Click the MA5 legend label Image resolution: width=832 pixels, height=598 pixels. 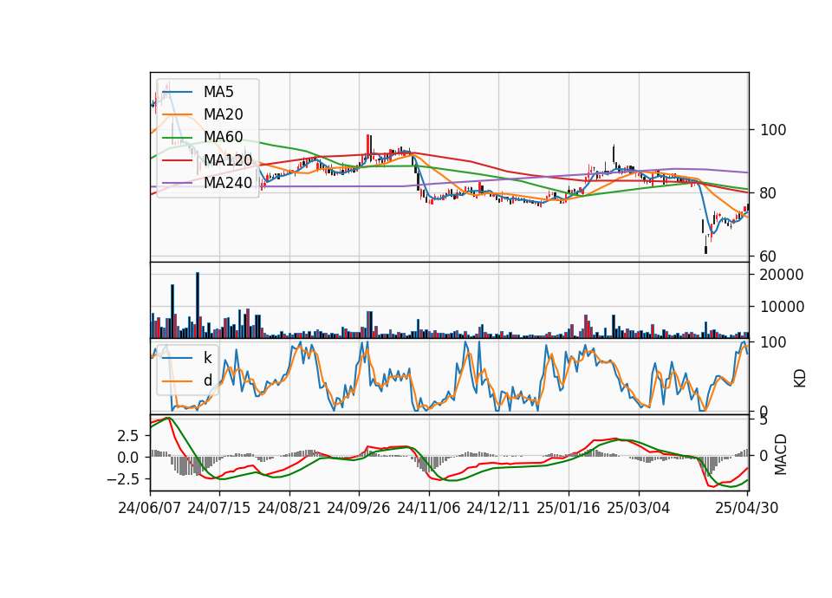[x=218, y=92]
